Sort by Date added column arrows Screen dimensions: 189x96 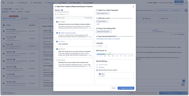click(x=36, y=25)
